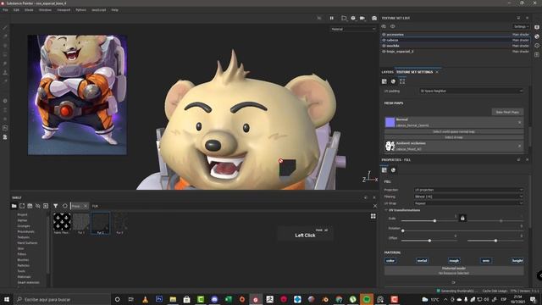Viewport: 542px width, 305px height.
Task: Click the screenshot camera icon in viewport toolbar
Action: [x=374, y=18]
